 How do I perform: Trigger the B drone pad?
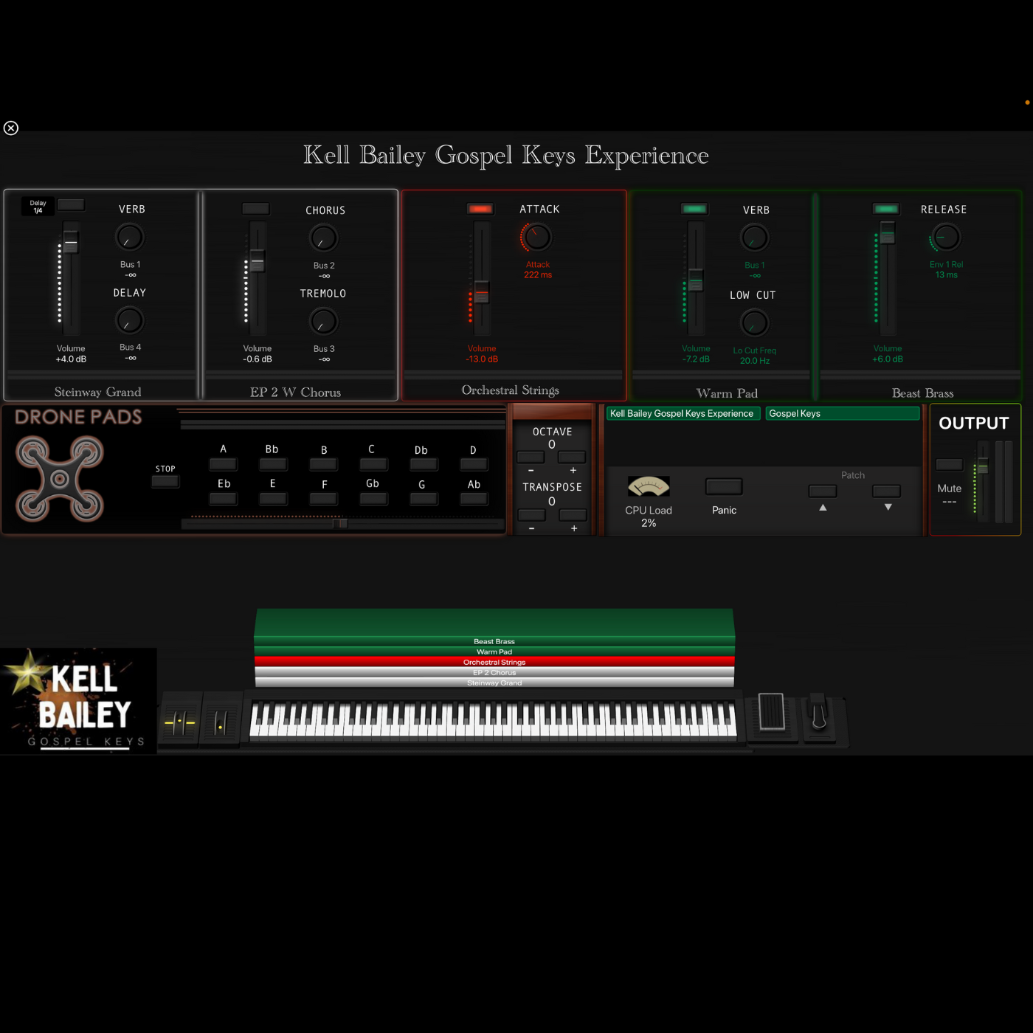pyautogui.click(x=323, y=464)
